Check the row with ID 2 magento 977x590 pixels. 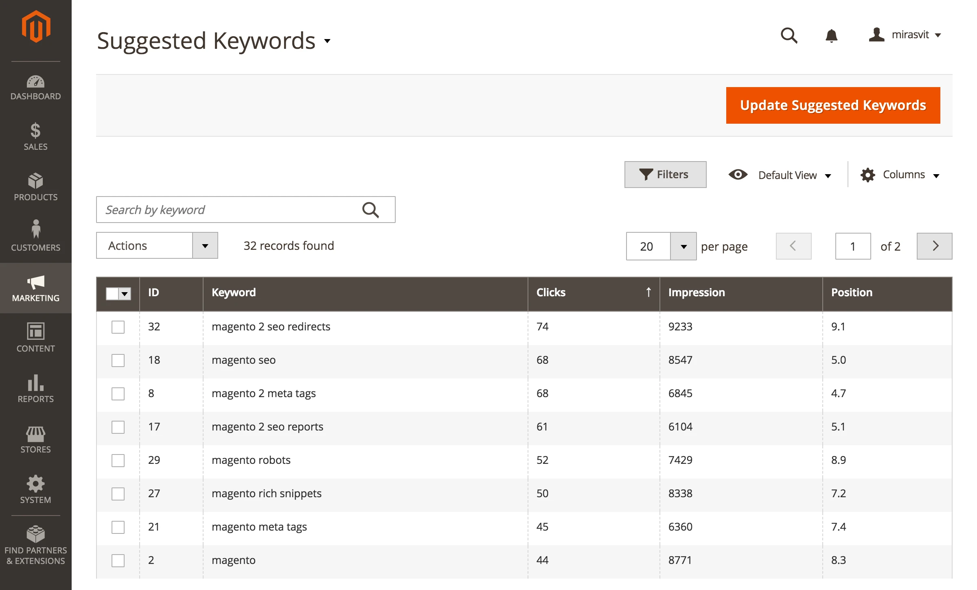click(118, 560)
